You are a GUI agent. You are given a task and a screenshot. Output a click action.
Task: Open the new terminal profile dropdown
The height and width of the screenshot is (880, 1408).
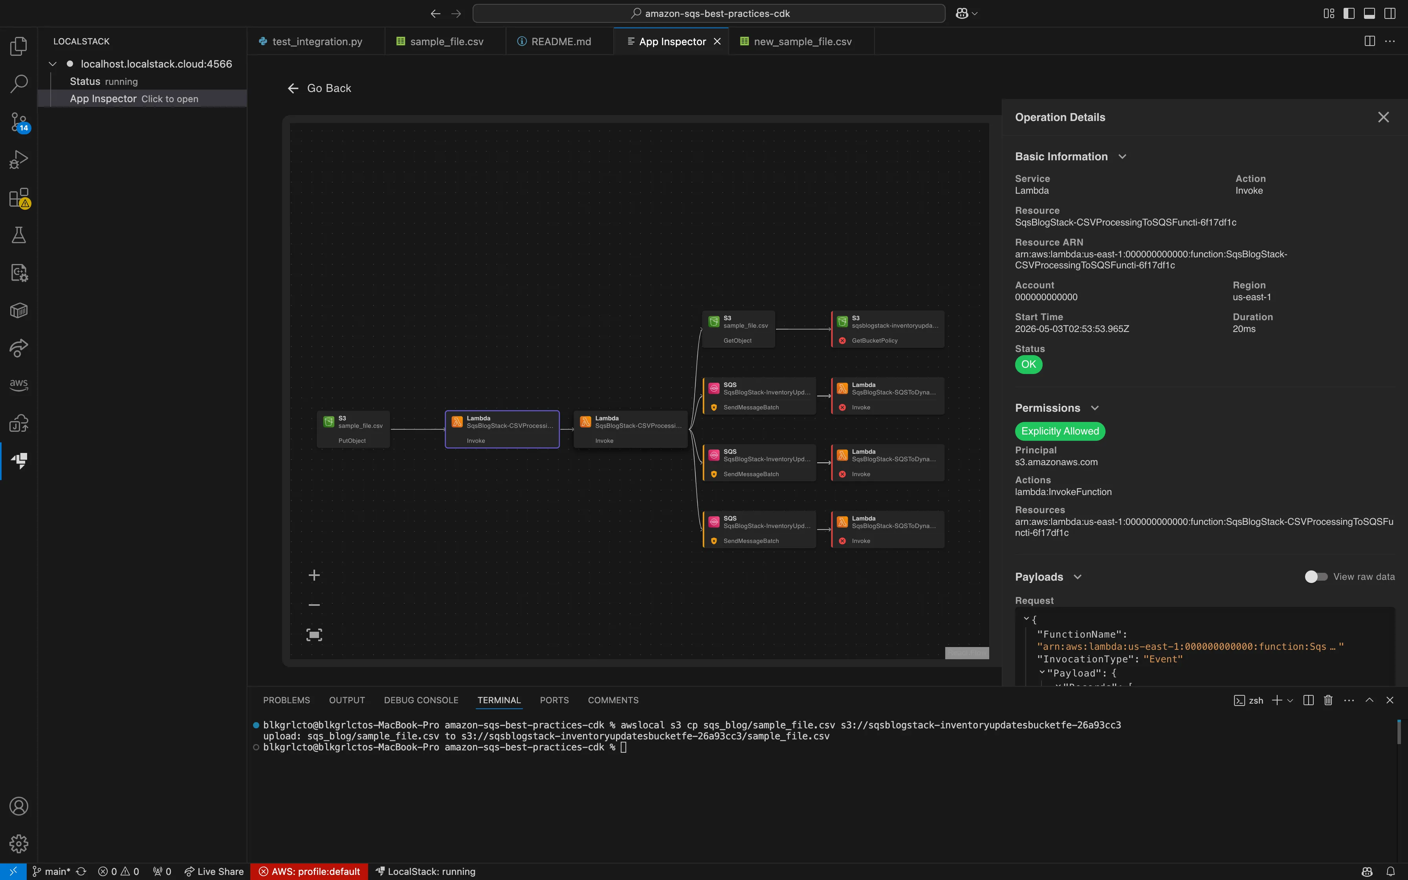pos(1290,700)
